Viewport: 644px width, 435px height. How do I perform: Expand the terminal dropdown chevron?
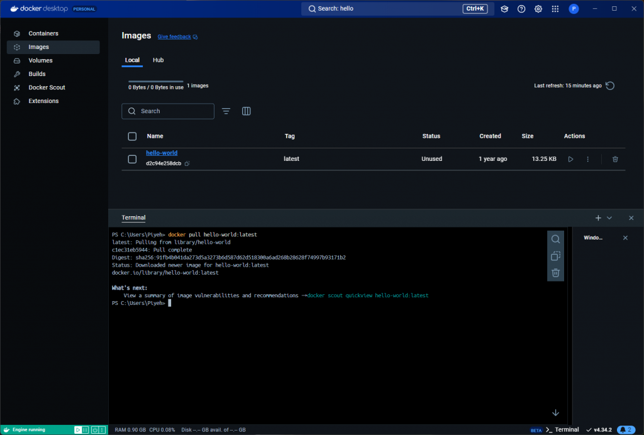point(609,218)
